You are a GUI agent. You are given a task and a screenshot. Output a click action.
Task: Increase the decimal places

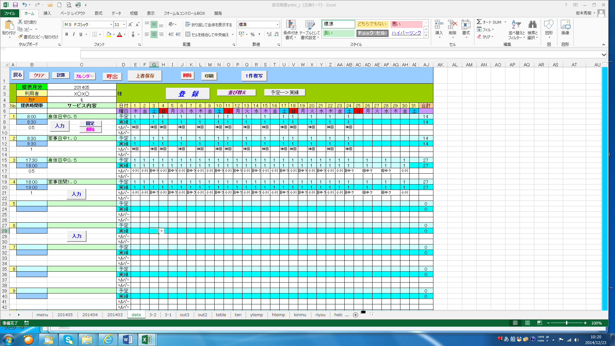269,34
